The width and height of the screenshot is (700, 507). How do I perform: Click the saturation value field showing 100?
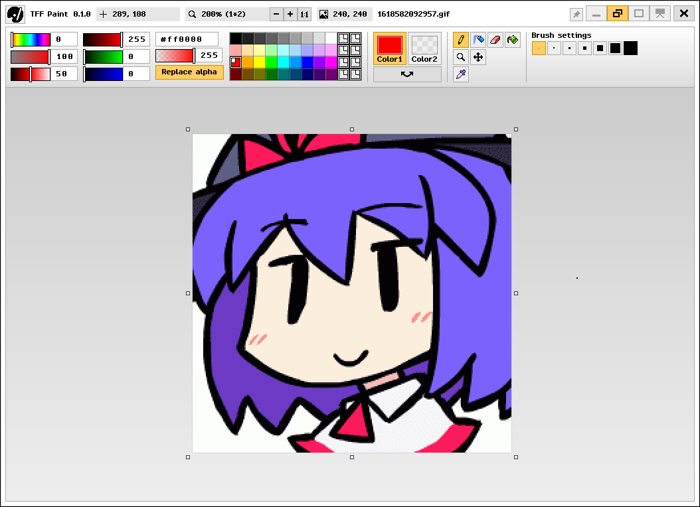tap(64, 56)
